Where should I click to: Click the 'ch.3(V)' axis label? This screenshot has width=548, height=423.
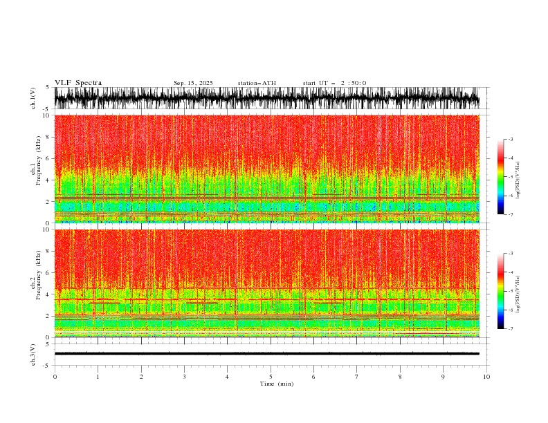[33, 355]
